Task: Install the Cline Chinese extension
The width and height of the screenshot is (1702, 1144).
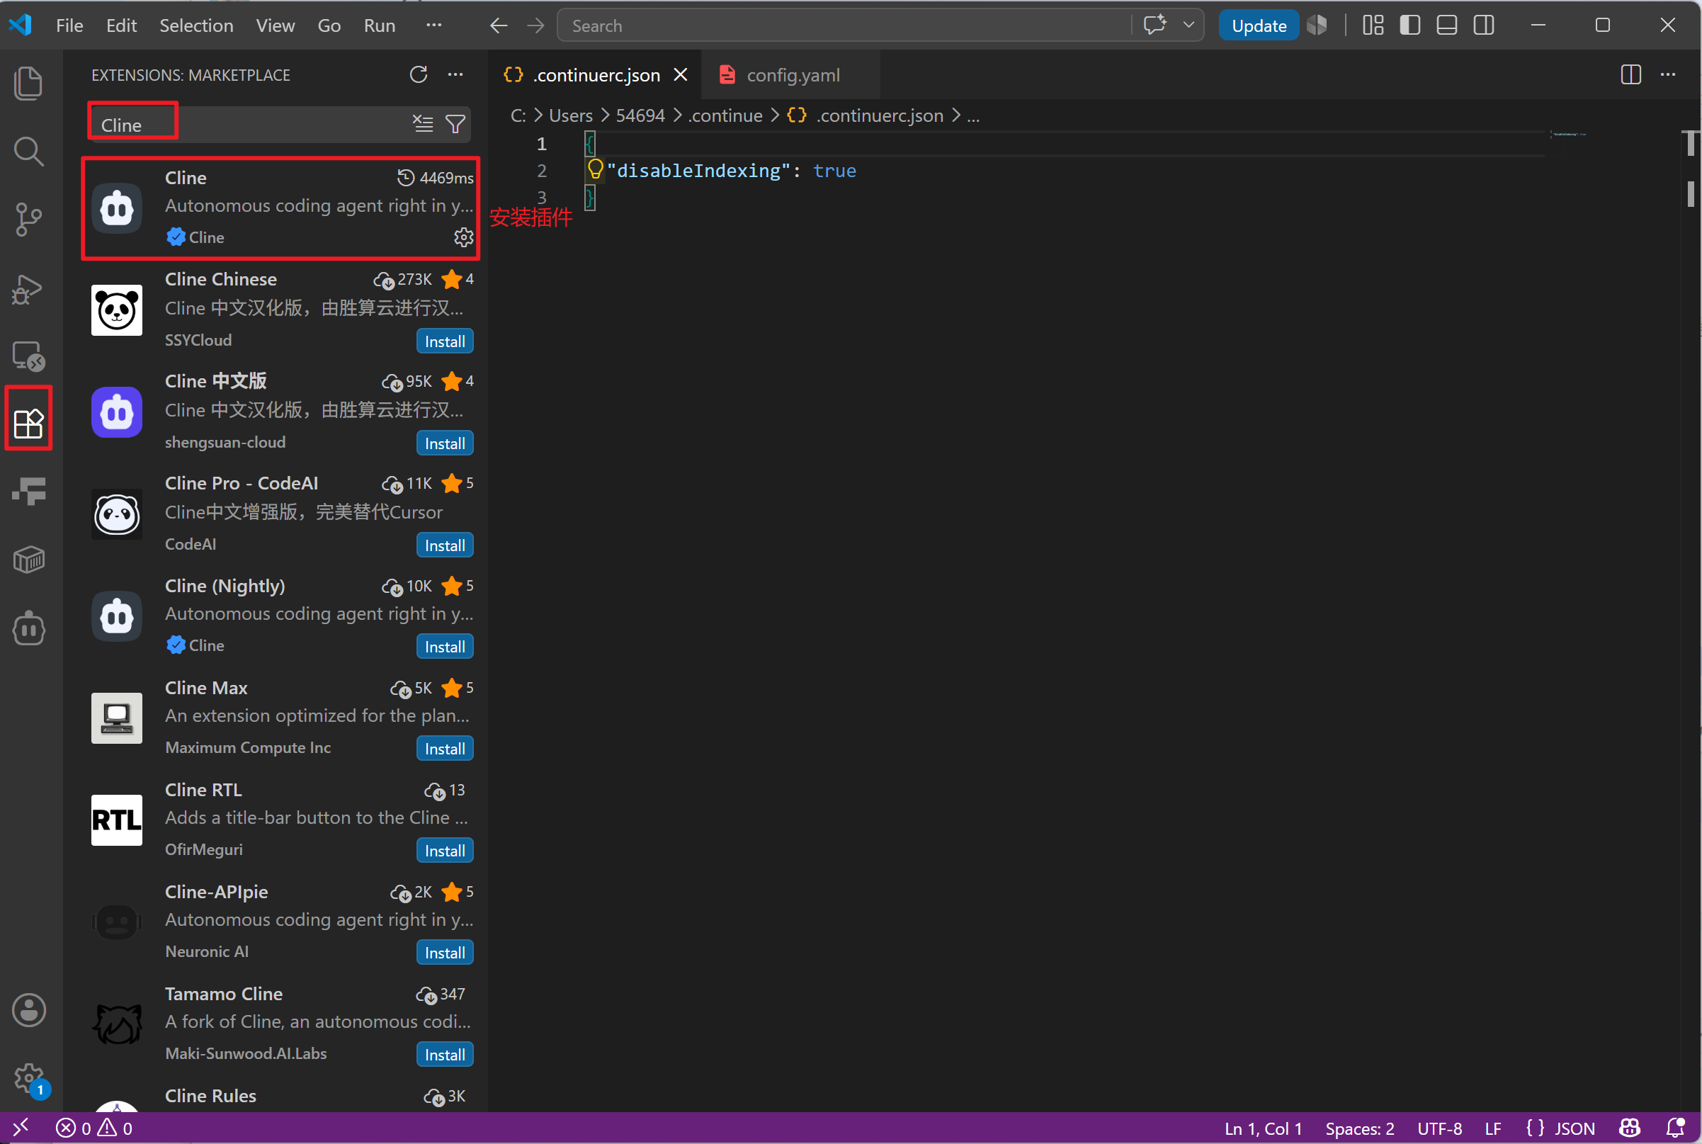Action: (x=445, y=341)
